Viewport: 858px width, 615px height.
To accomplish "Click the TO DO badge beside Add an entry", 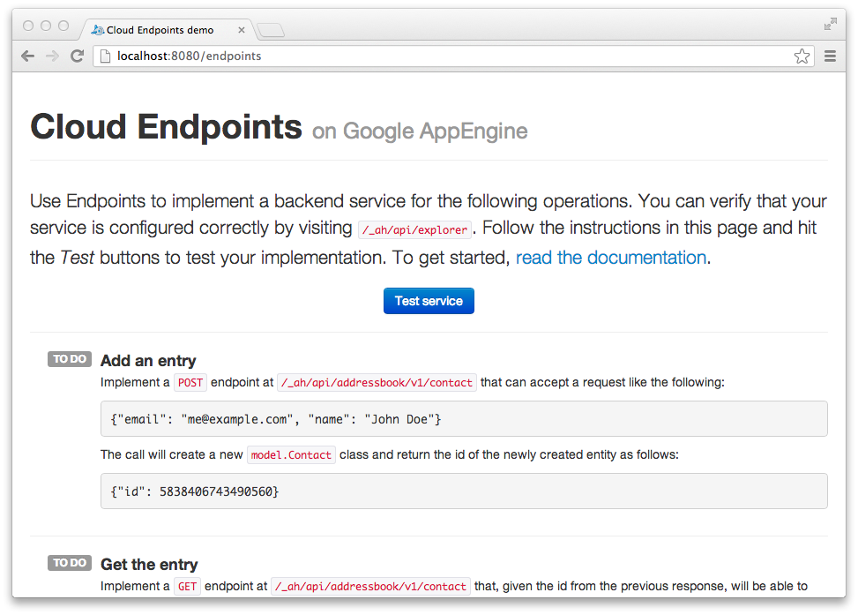I will pyautogui.click(x=70, y=359).
